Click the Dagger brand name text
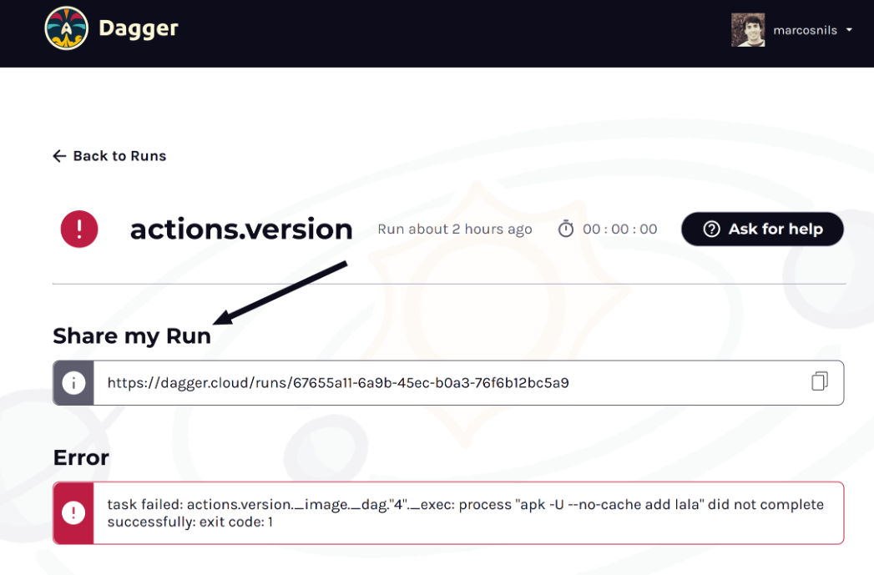Image resolution: width=874 pixels, height=575 pixels. click(x=139, y=28)
